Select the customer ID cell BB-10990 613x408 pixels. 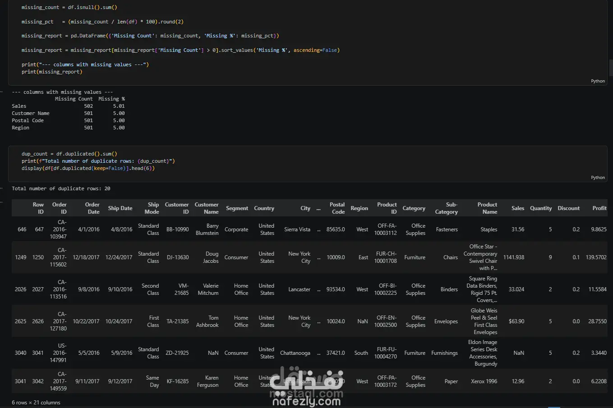178,229
